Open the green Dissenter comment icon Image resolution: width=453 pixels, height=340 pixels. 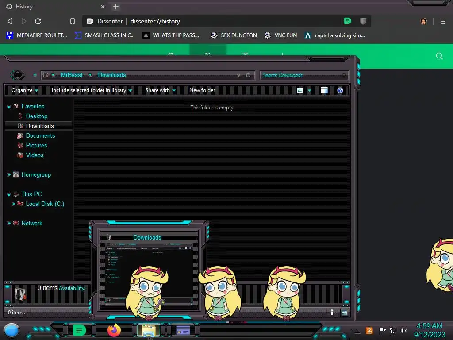348,21
